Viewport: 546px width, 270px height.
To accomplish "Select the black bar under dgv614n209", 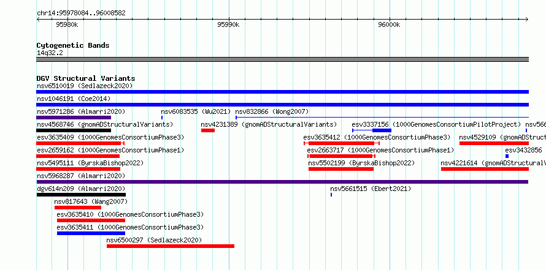I will [81, 195].
